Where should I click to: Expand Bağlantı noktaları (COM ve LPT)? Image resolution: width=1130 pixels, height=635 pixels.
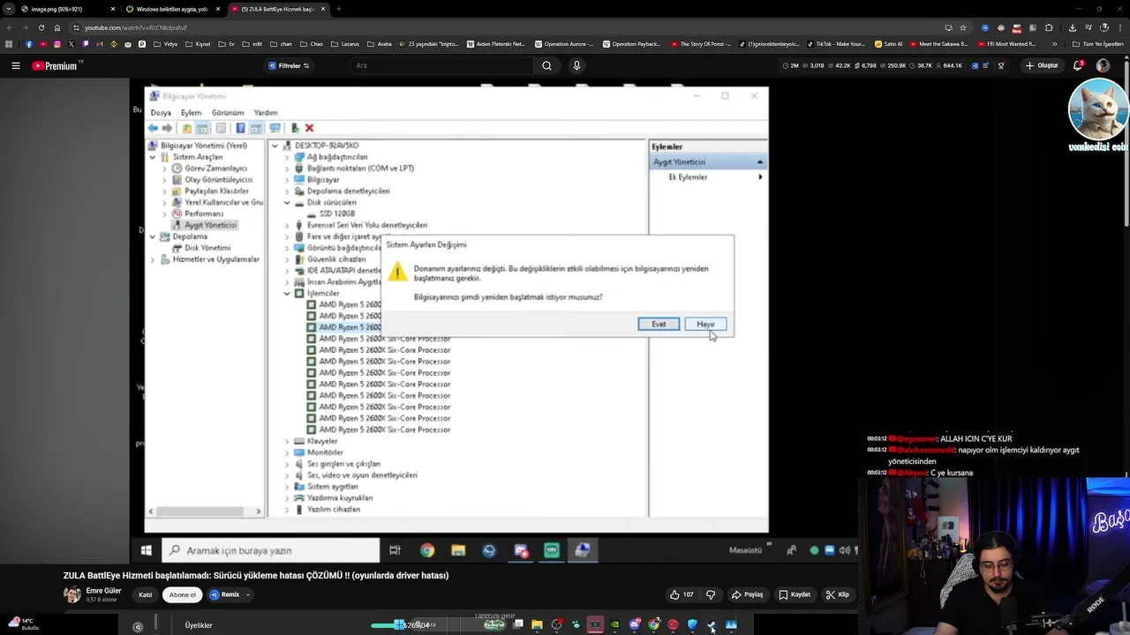click(287, 168)
